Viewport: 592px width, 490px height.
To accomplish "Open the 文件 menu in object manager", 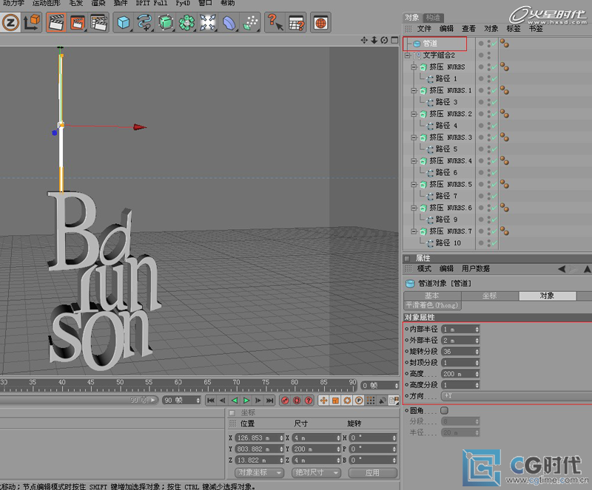I will [424, 29].
